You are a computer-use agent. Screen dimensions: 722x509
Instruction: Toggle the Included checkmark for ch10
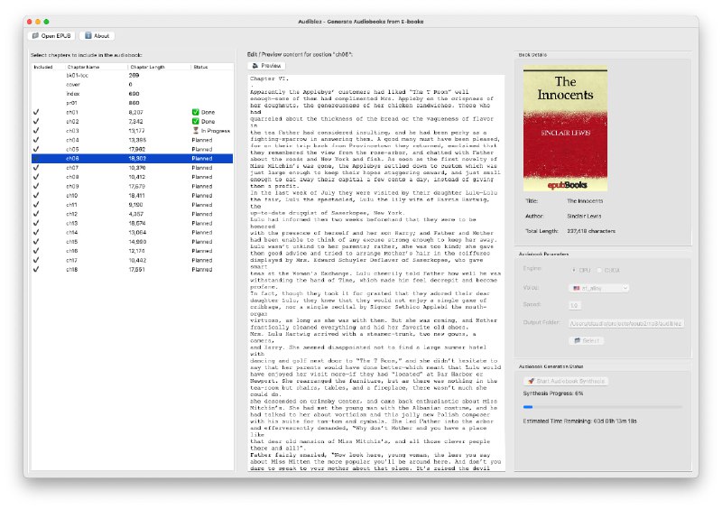tap(37, 195)
